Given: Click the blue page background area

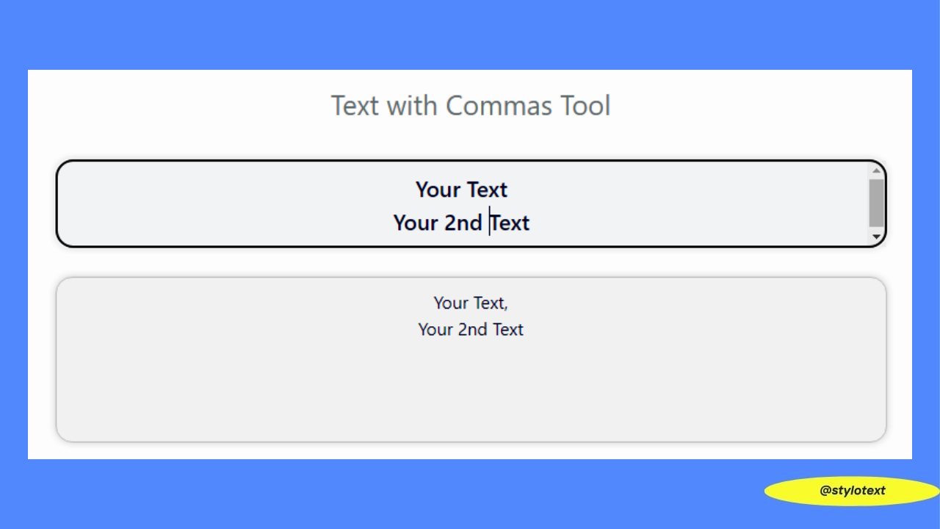Looking at the screenshot, I should (470, 33).
